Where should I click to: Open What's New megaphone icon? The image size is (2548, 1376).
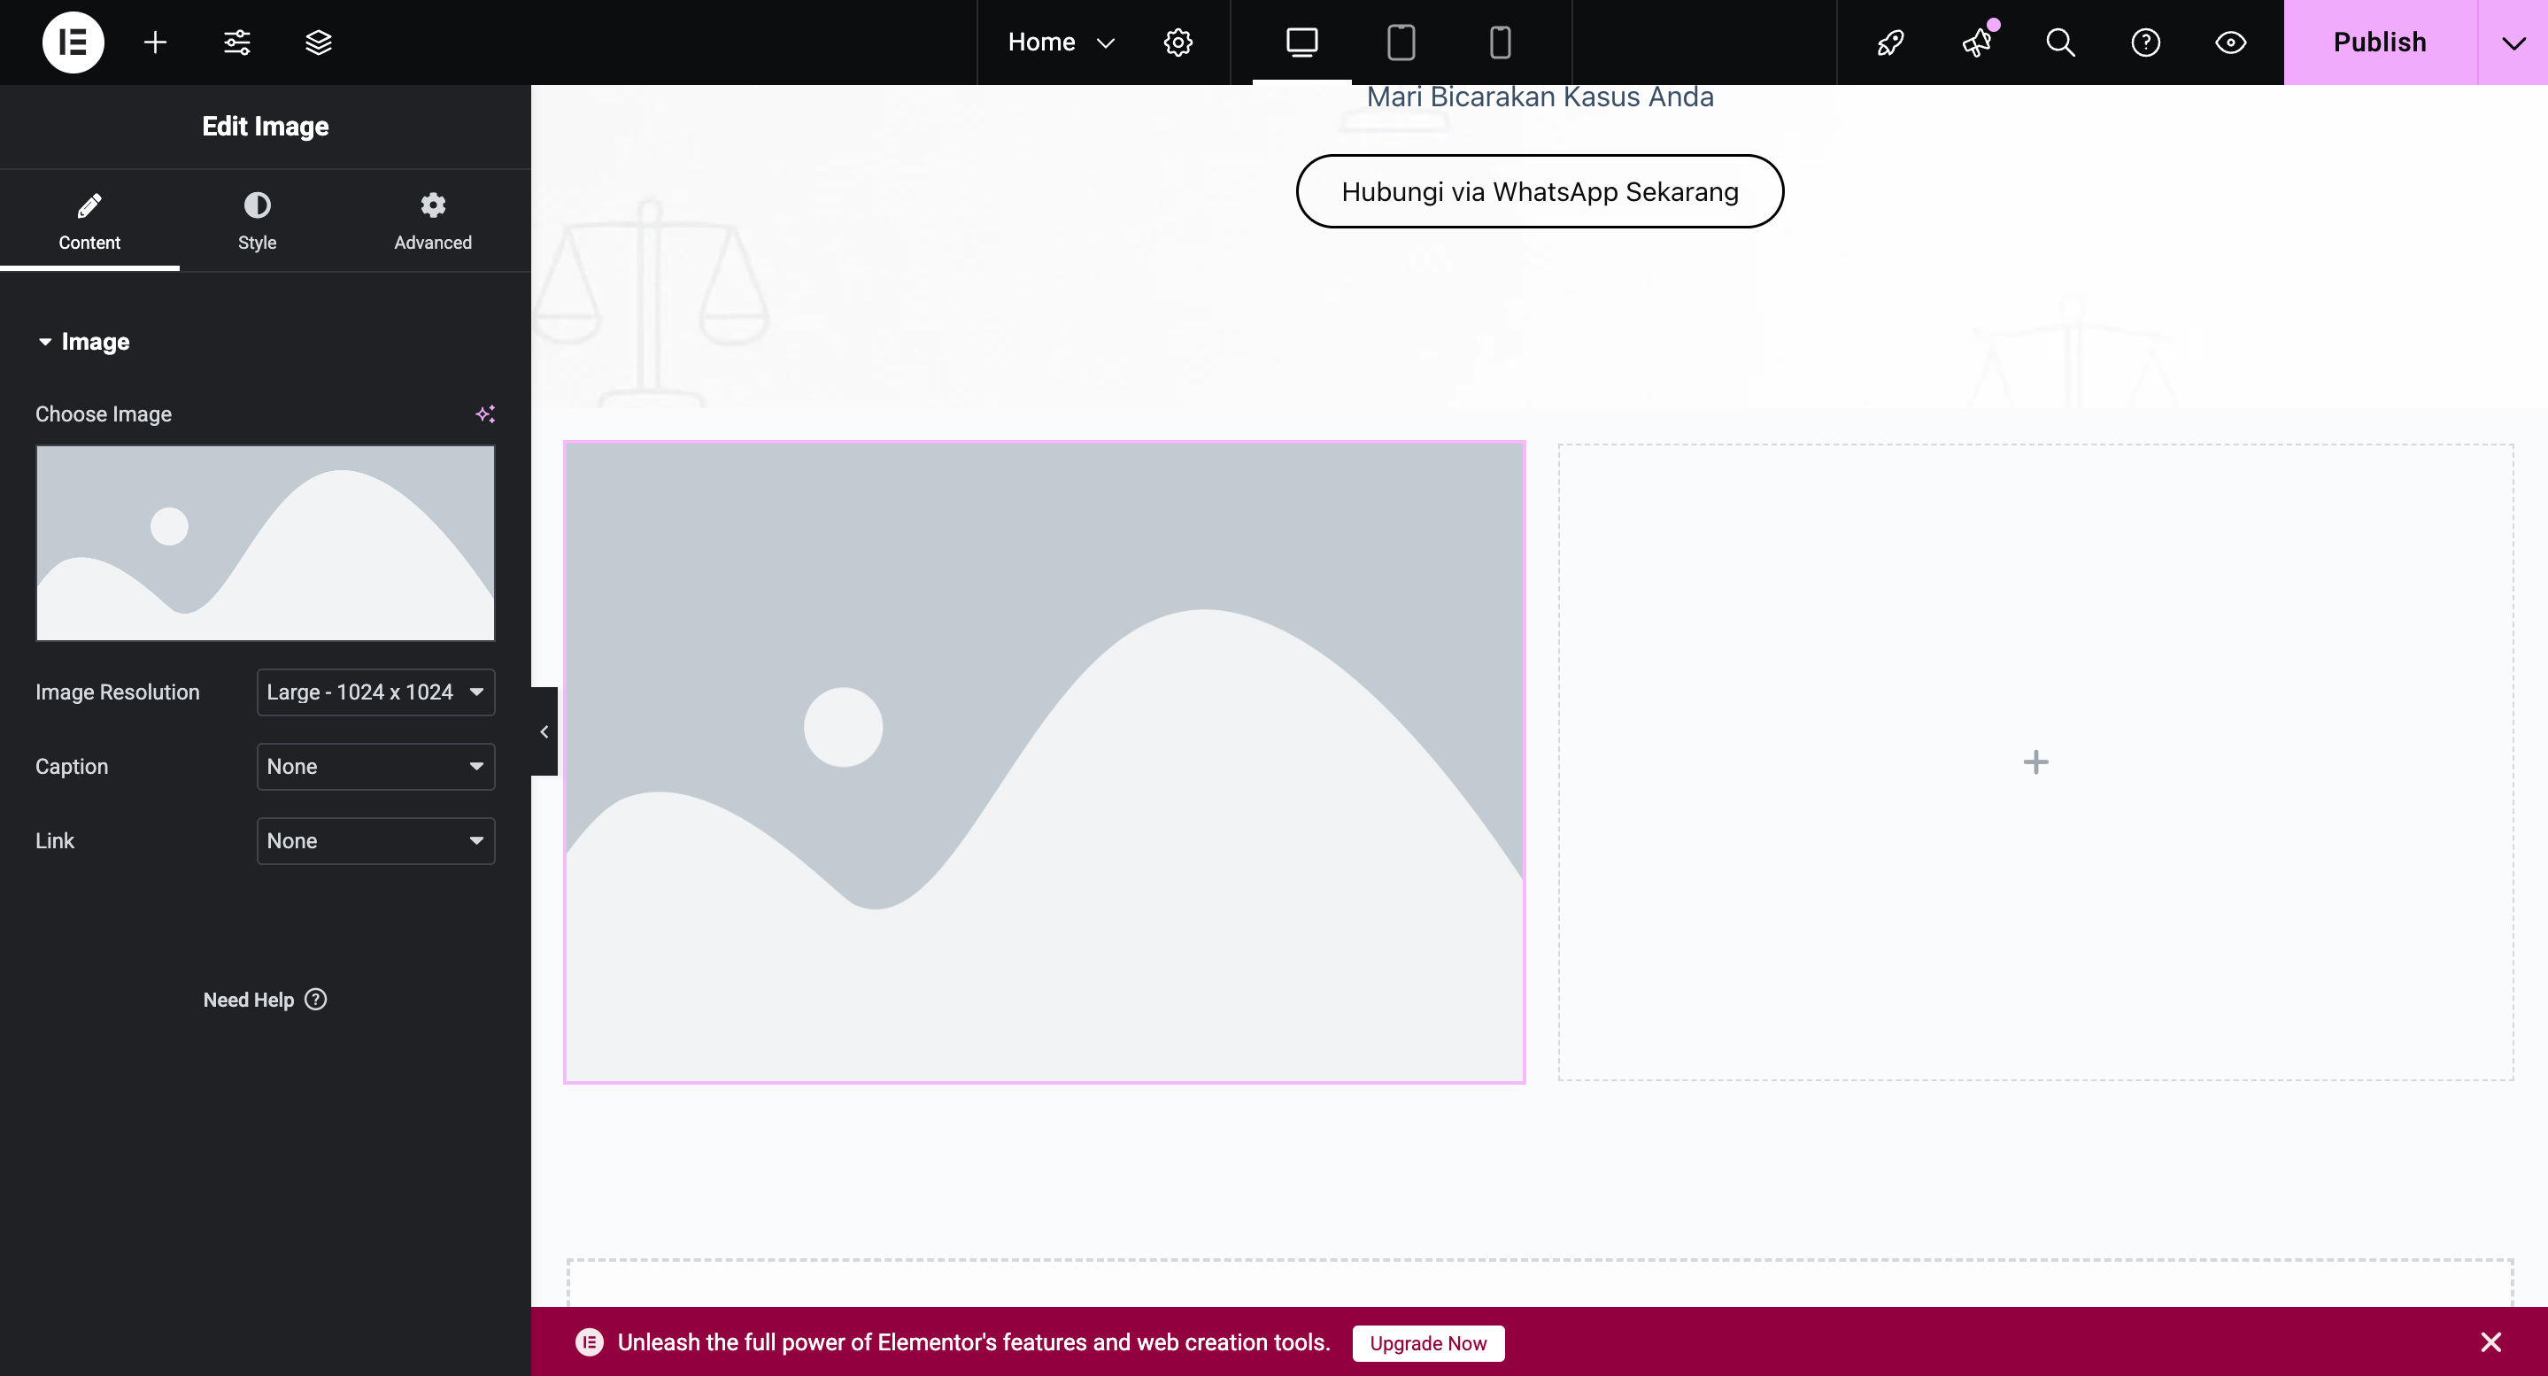[1976, 43]
